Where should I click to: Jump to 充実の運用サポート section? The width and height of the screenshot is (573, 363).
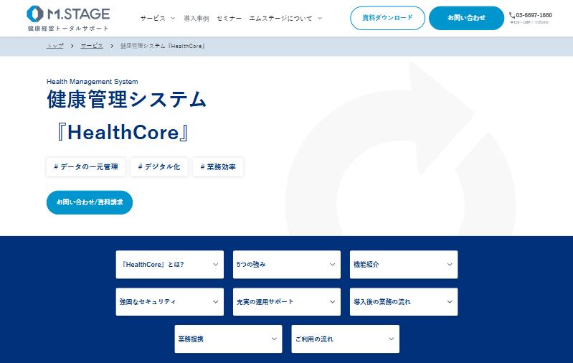[x=287, y=301]
